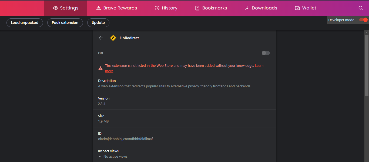Turn off Developer mode toggle

(364, 20)
